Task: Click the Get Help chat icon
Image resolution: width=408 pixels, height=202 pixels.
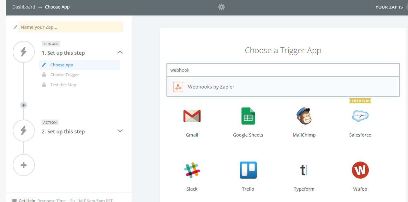Action: pyautogui.click(x=15, y=200)
